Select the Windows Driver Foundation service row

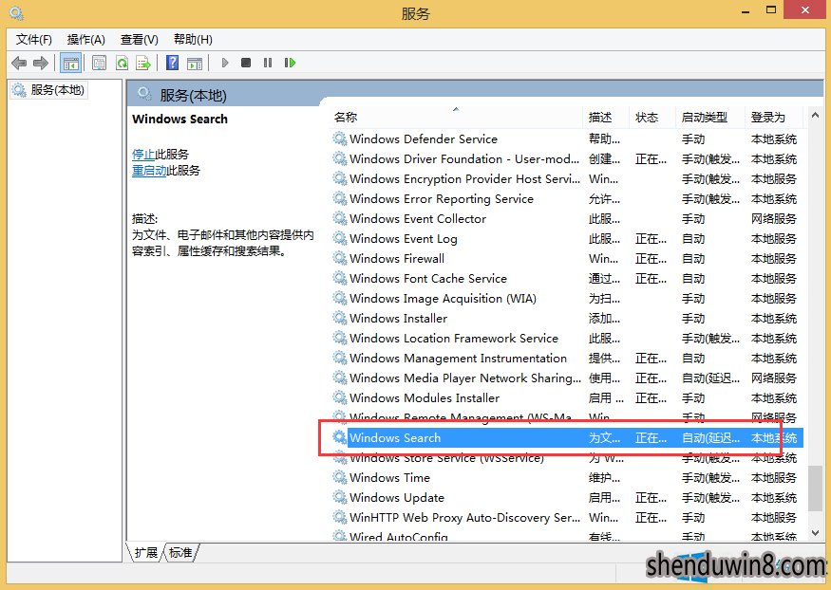pos(567,158)
